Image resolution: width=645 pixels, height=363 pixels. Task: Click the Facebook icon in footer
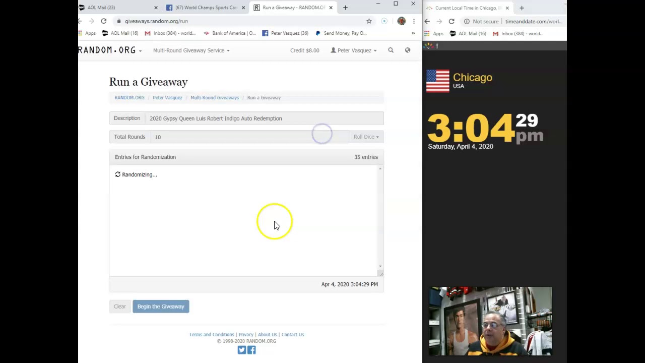251,350
